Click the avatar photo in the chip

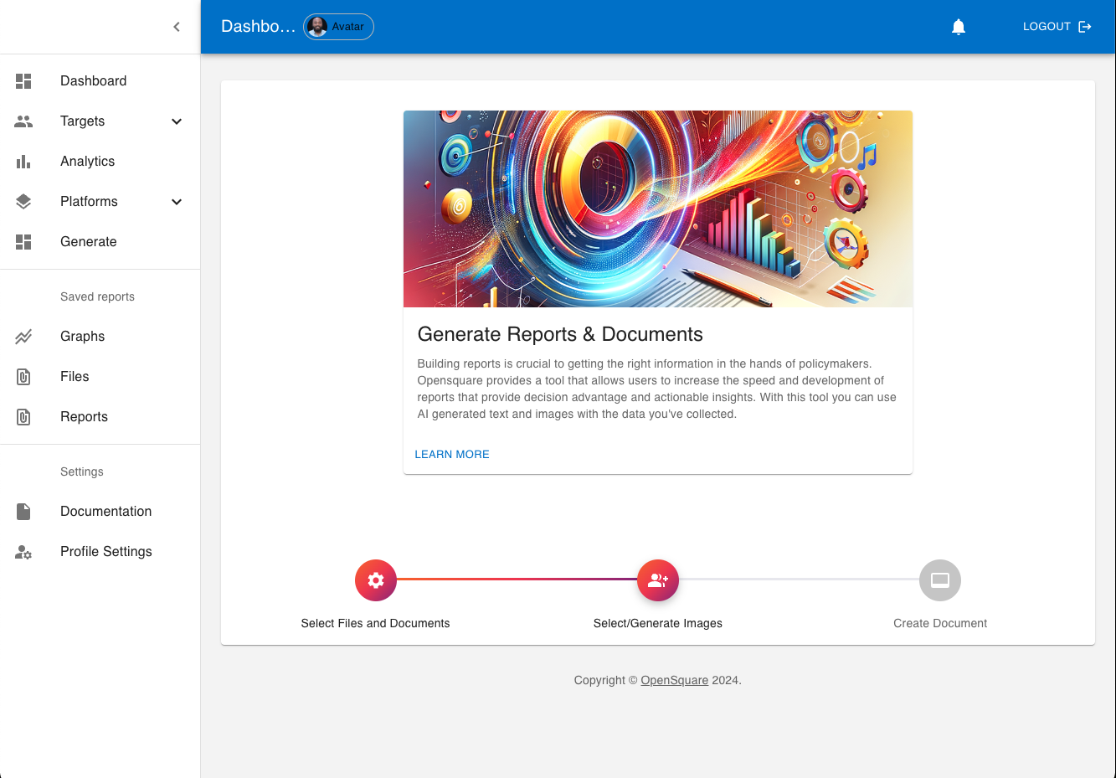pos(317,27)
